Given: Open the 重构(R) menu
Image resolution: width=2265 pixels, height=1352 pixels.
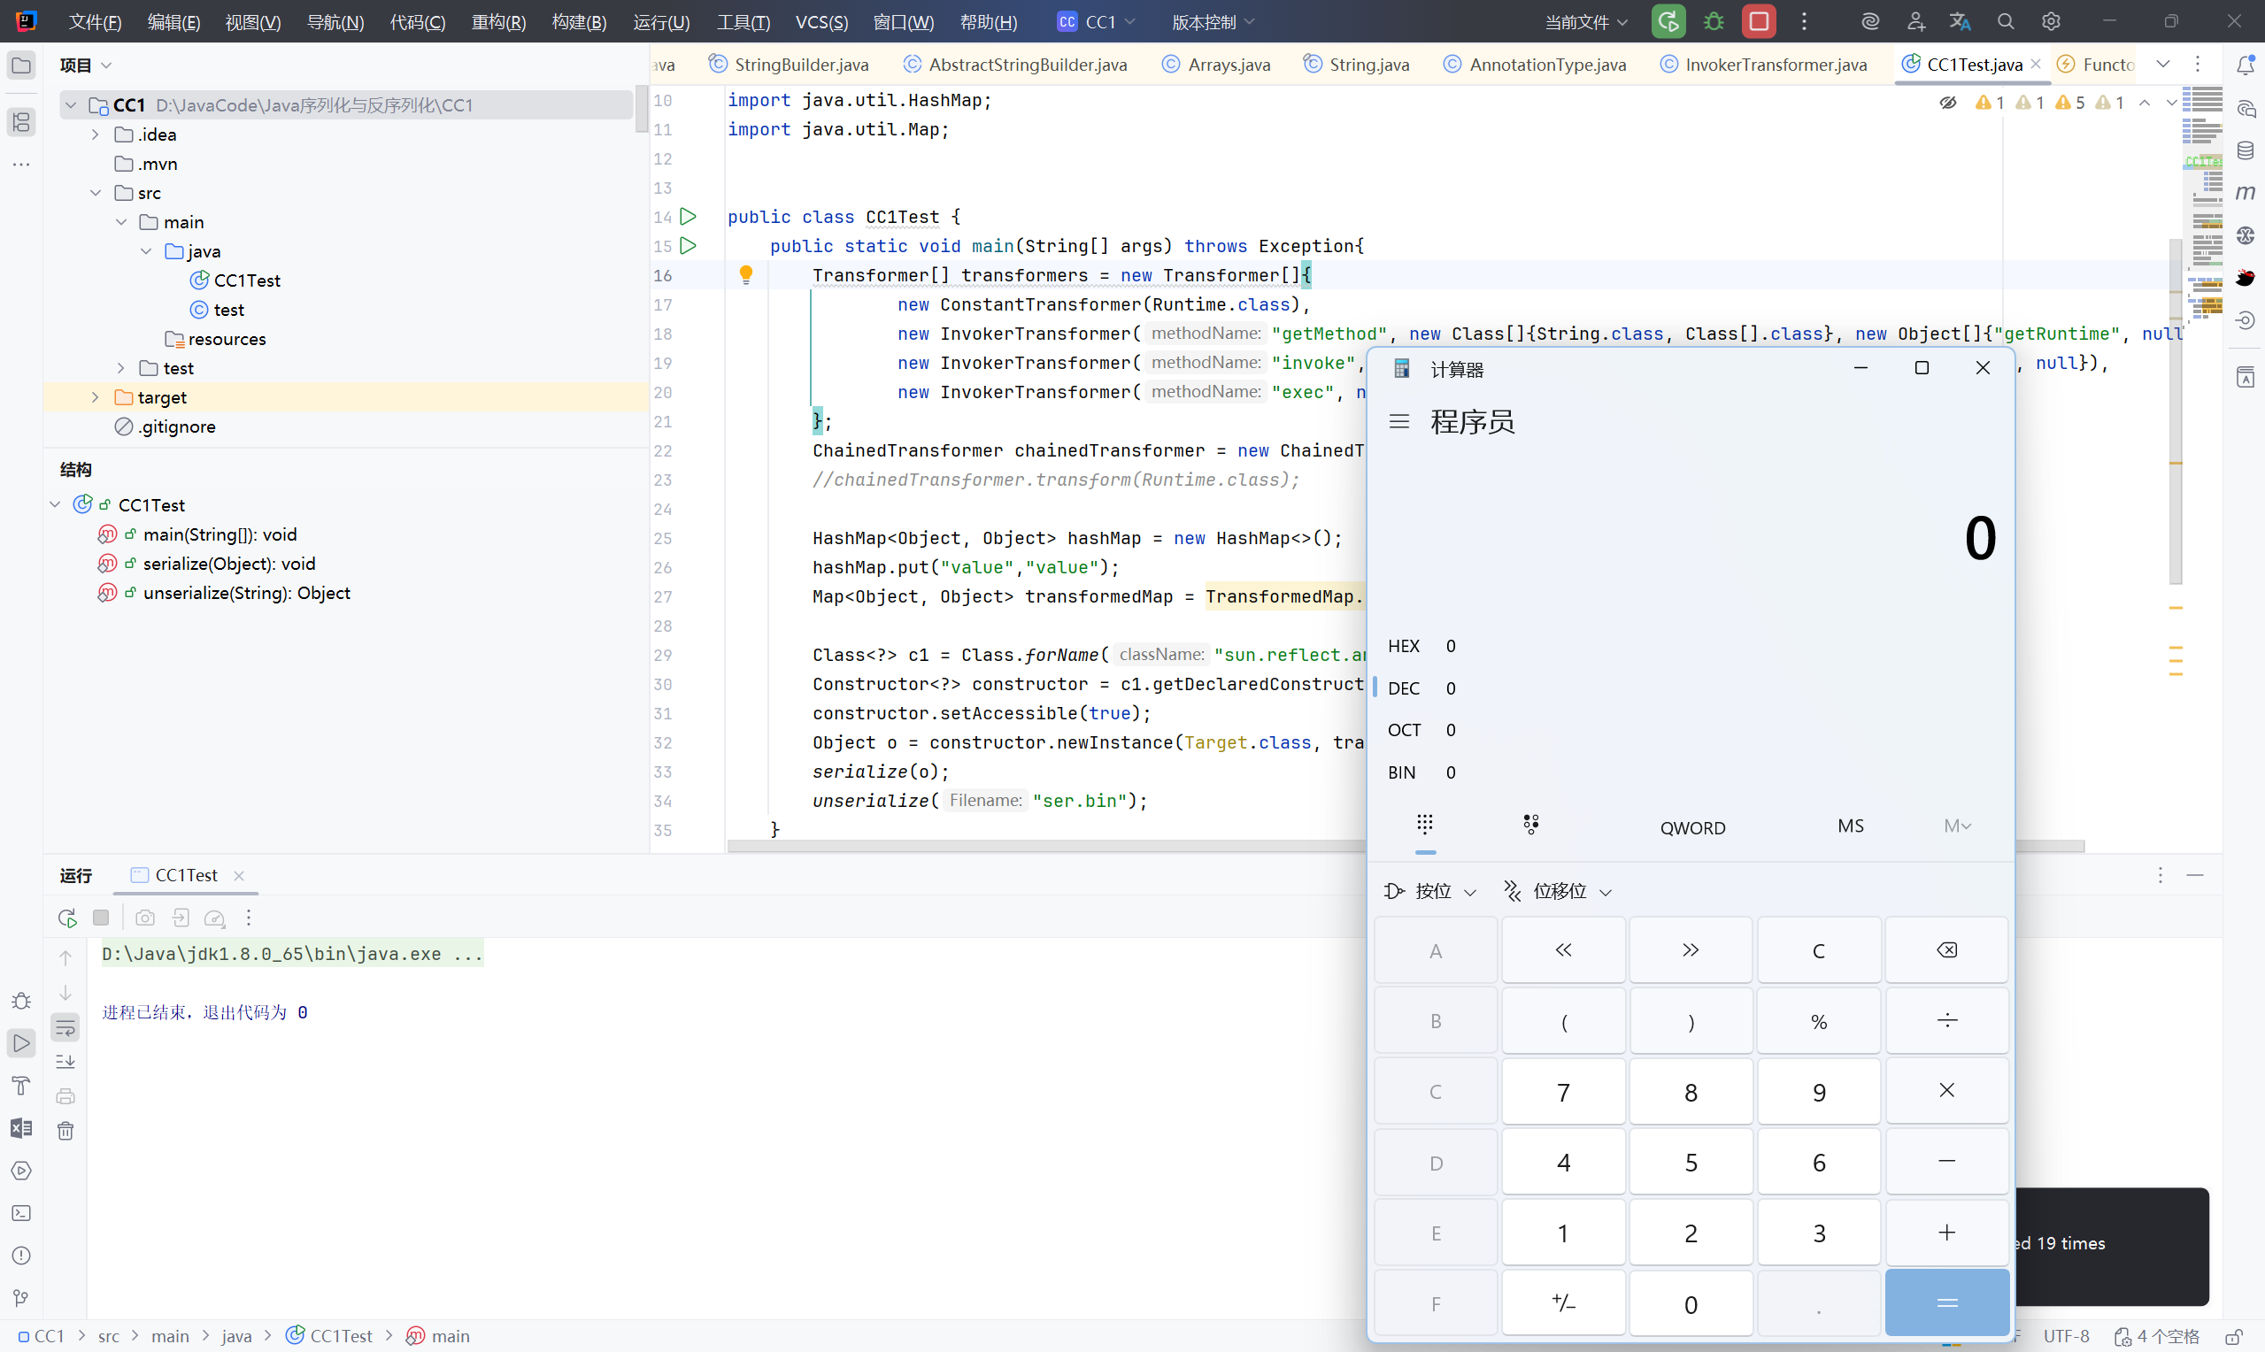Looking at the screenshot, I should click(x=498, y=22).
